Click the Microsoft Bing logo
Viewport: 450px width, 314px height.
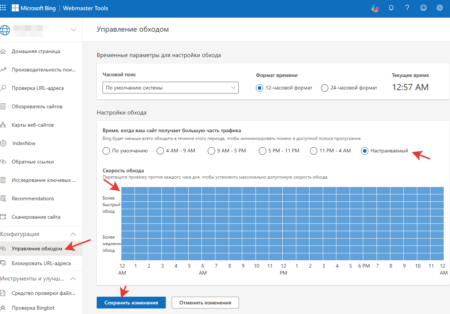coord(33,8)
